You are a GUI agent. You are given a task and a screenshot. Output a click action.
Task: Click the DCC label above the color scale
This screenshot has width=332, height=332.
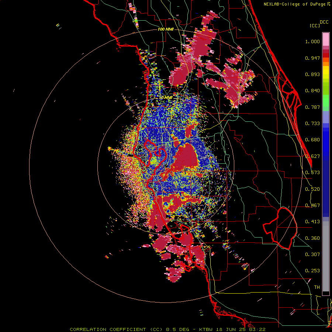coord(324,22)
